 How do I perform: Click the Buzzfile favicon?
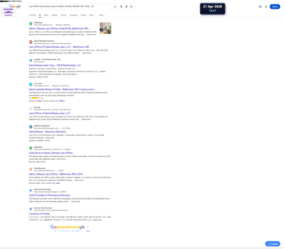[x=31, y=109]
